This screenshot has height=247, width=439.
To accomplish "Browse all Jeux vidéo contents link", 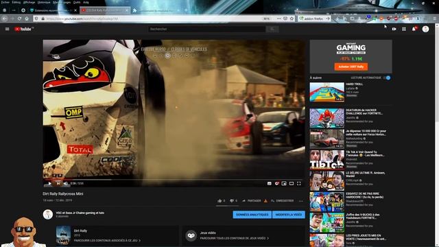I will tap(235, 238).
